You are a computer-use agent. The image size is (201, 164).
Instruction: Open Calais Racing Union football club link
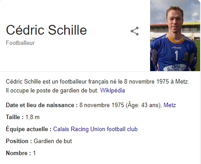click(95, 129)
